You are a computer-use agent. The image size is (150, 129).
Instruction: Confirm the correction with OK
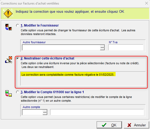point(109,125)
